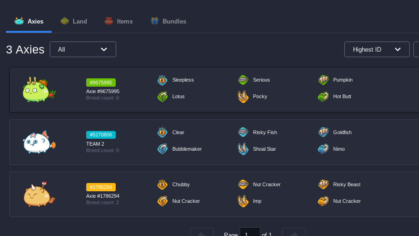Switch to the Items tab
This screenshot has width=419, height=236.
[x=118, y=21]
